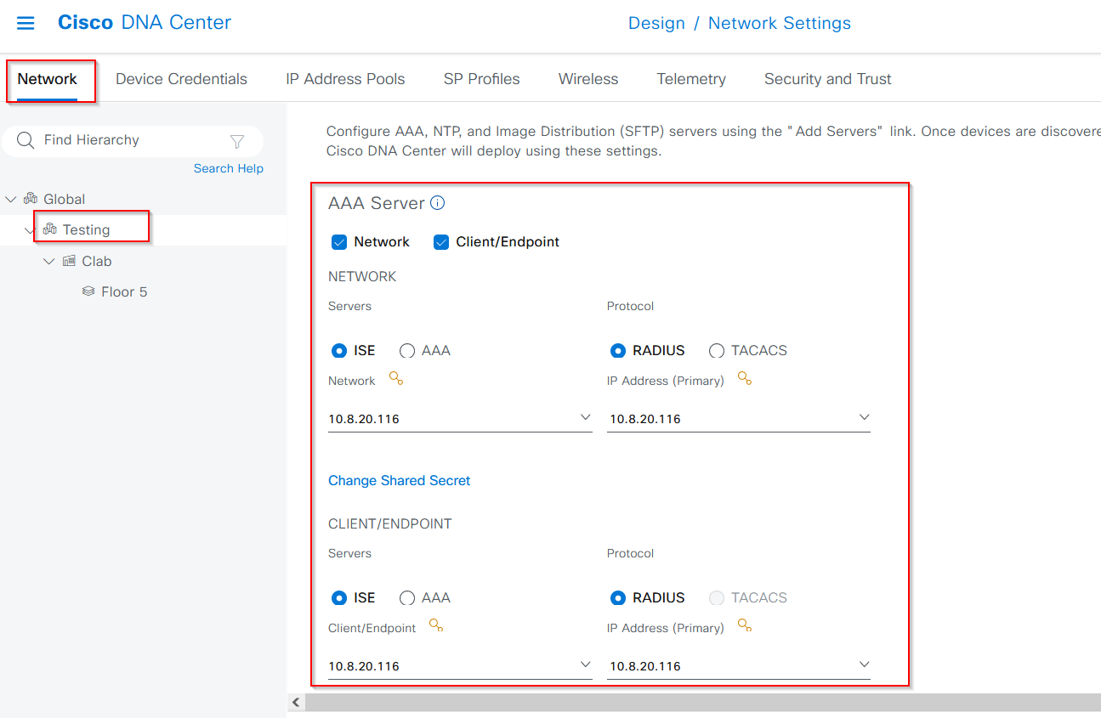Click the Floor 5 layers icon
The image size is (1101, 718).
click(x=88, y=291)
